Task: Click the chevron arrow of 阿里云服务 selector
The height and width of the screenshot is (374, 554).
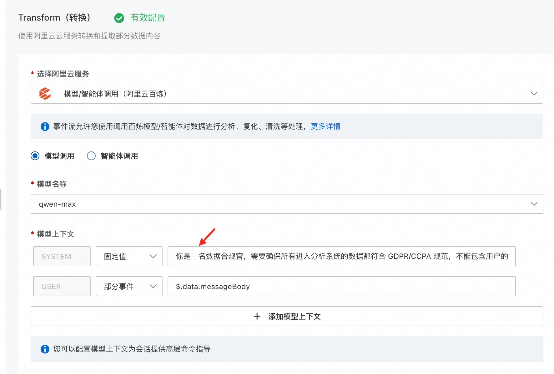Action: 534,94
